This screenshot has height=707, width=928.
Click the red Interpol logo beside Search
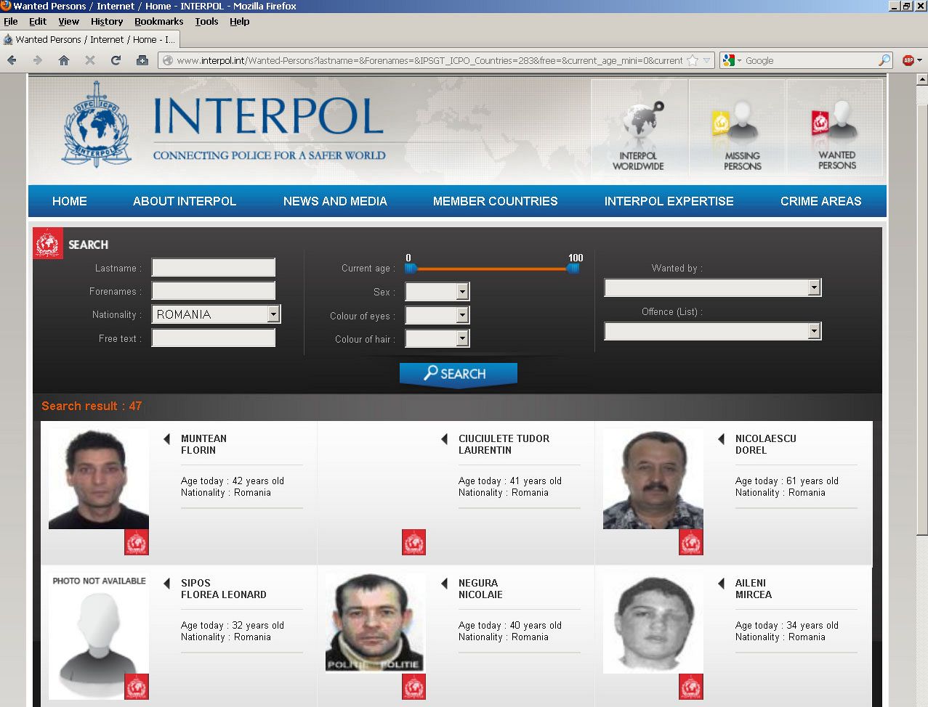pos(47,243)
